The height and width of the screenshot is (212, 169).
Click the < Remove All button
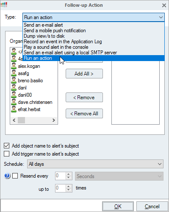(x=84, y=114)
